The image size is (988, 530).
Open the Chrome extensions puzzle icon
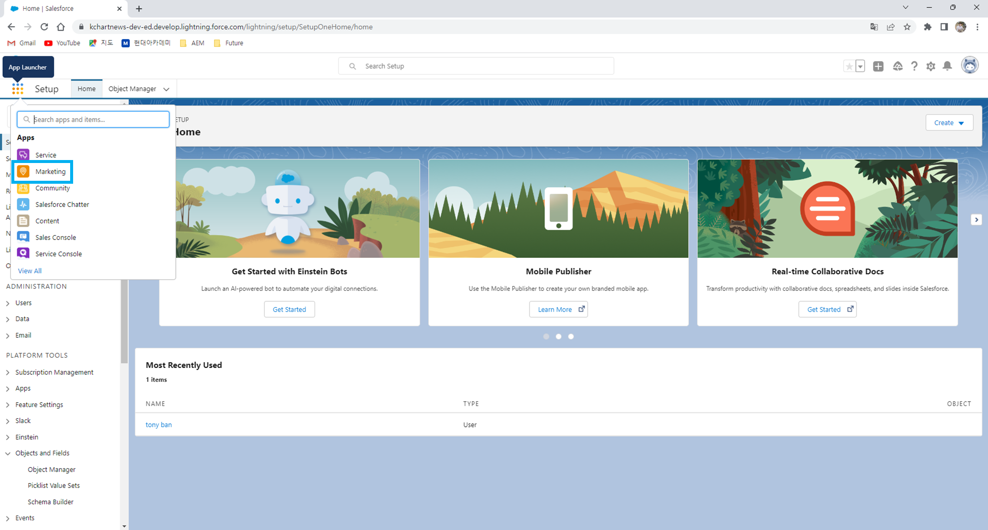(x=928, y=27)
